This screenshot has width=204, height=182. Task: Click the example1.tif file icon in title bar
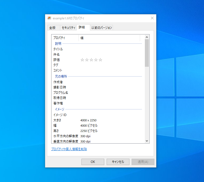[49, 18]
